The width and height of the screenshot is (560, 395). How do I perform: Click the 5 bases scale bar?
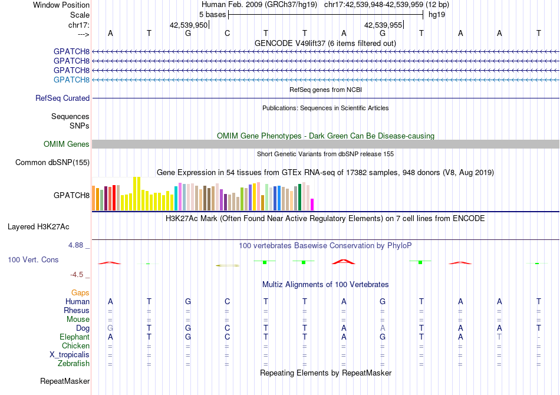click(x=326, y=15)
